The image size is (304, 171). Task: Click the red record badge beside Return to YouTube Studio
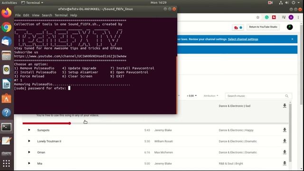point(236,28)
